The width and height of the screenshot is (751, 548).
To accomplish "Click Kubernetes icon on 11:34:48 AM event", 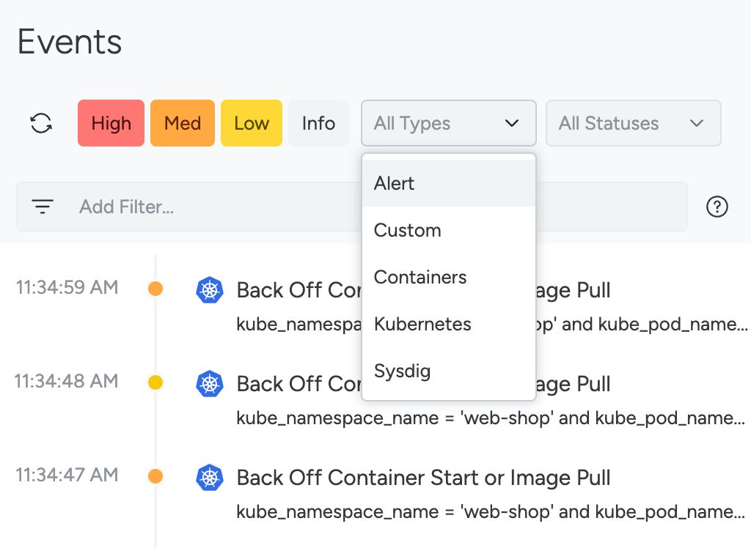I will click(210, 384).
